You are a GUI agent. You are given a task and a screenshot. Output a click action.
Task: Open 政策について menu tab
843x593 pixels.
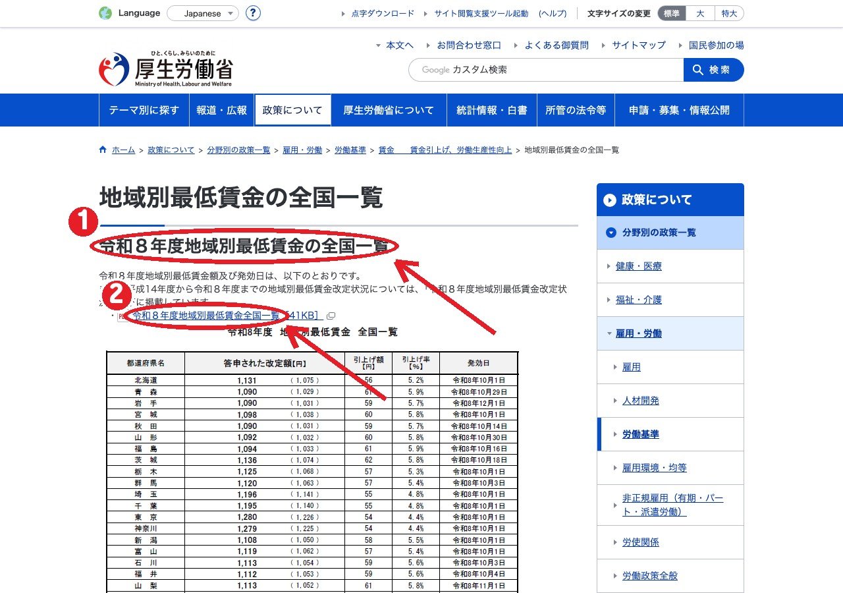[x=292, y=110]
